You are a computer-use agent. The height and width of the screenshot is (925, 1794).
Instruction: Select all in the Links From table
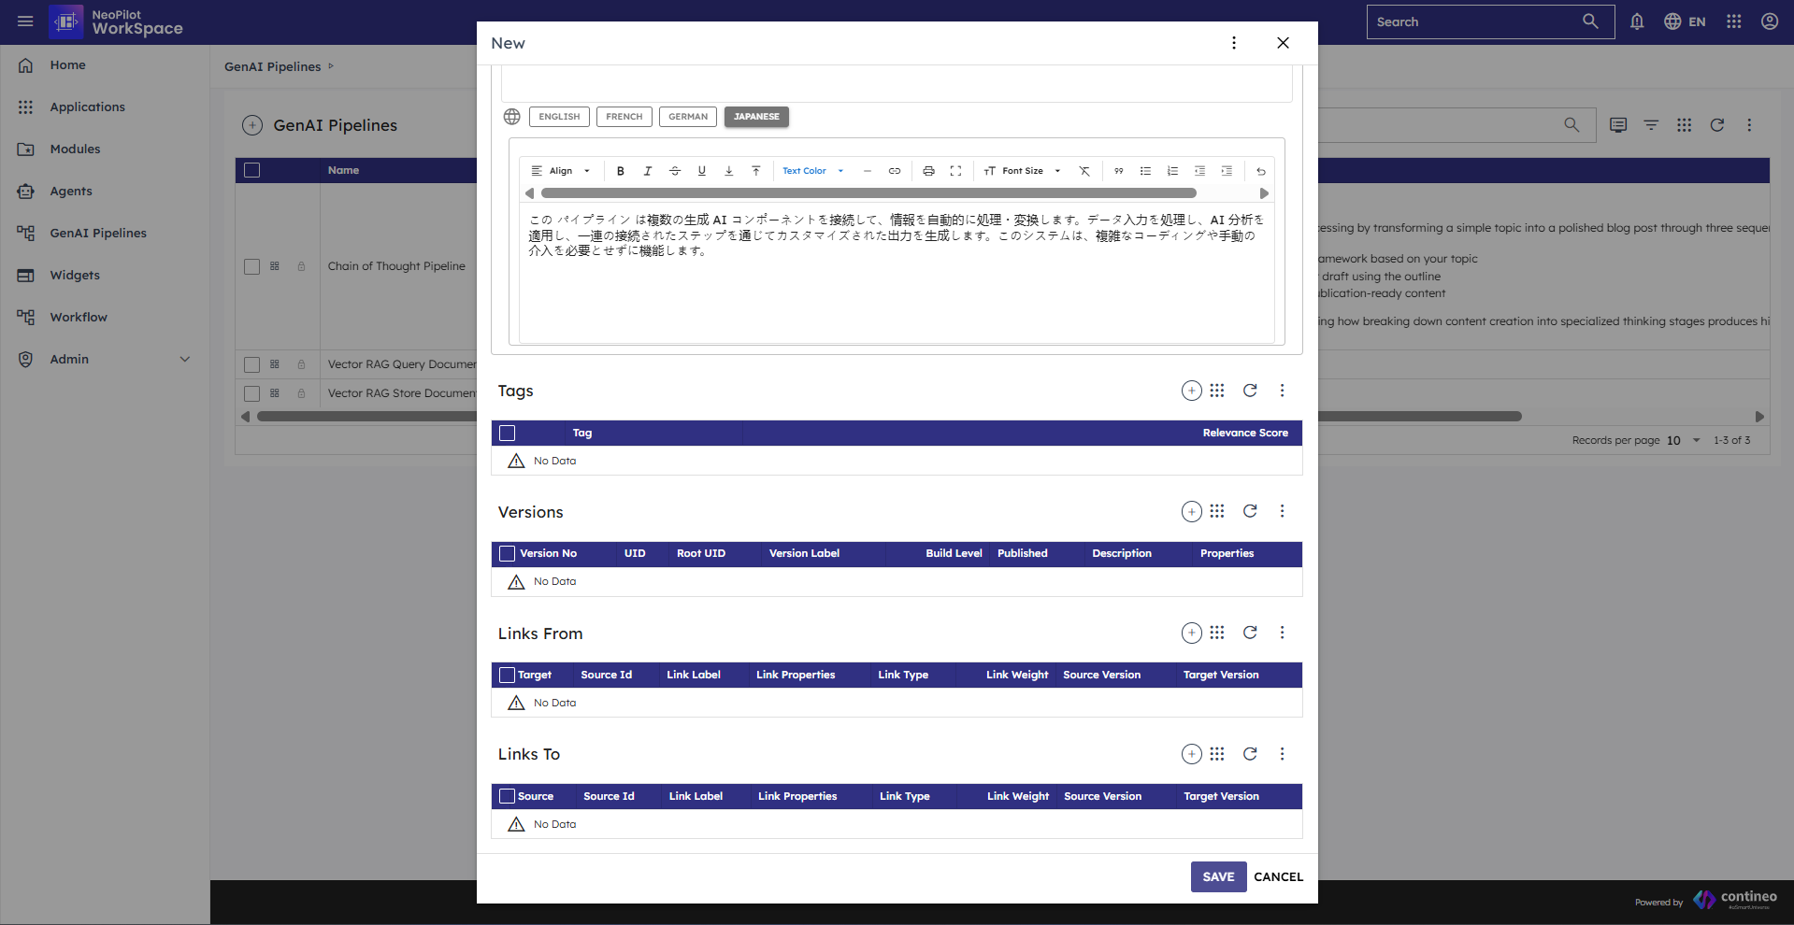pyautogui.click(x=508, y=675)
